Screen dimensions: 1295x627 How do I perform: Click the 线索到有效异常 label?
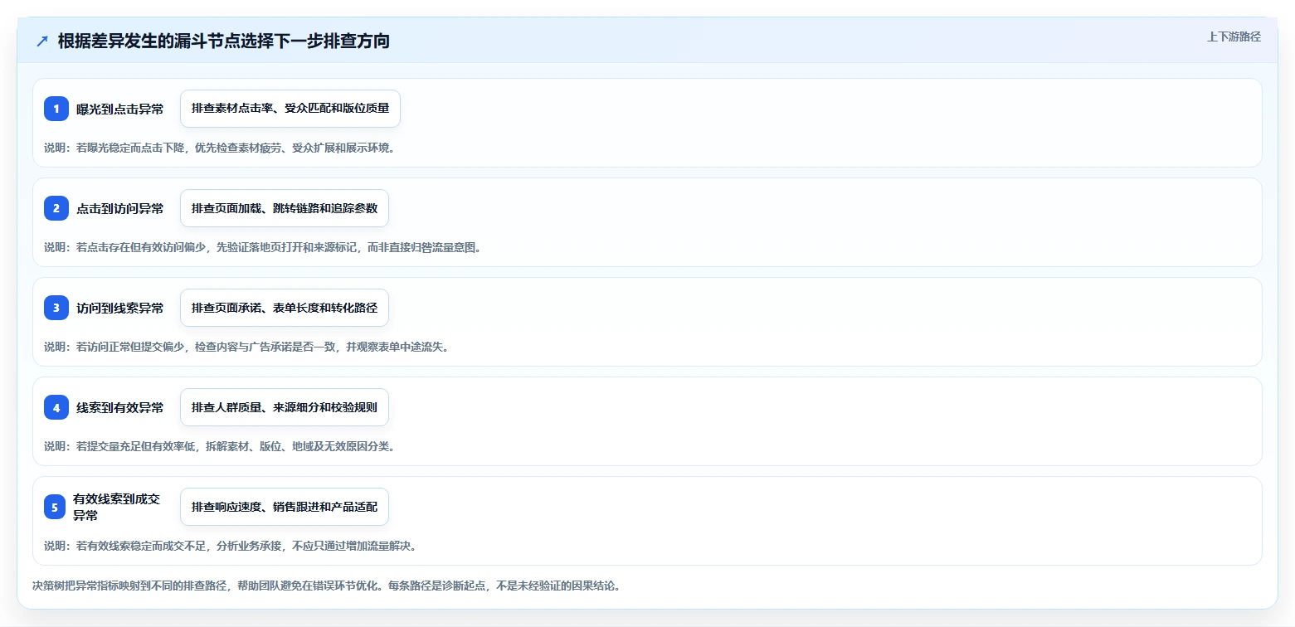tap(120, 408)
